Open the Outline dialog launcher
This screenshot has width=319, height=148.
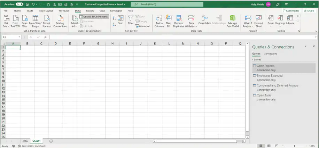tap(299, 31)
